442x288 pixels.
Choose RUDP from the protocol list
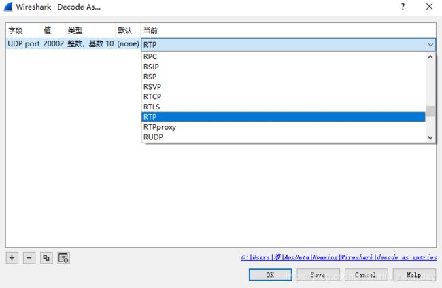click(x=283, y=137)
